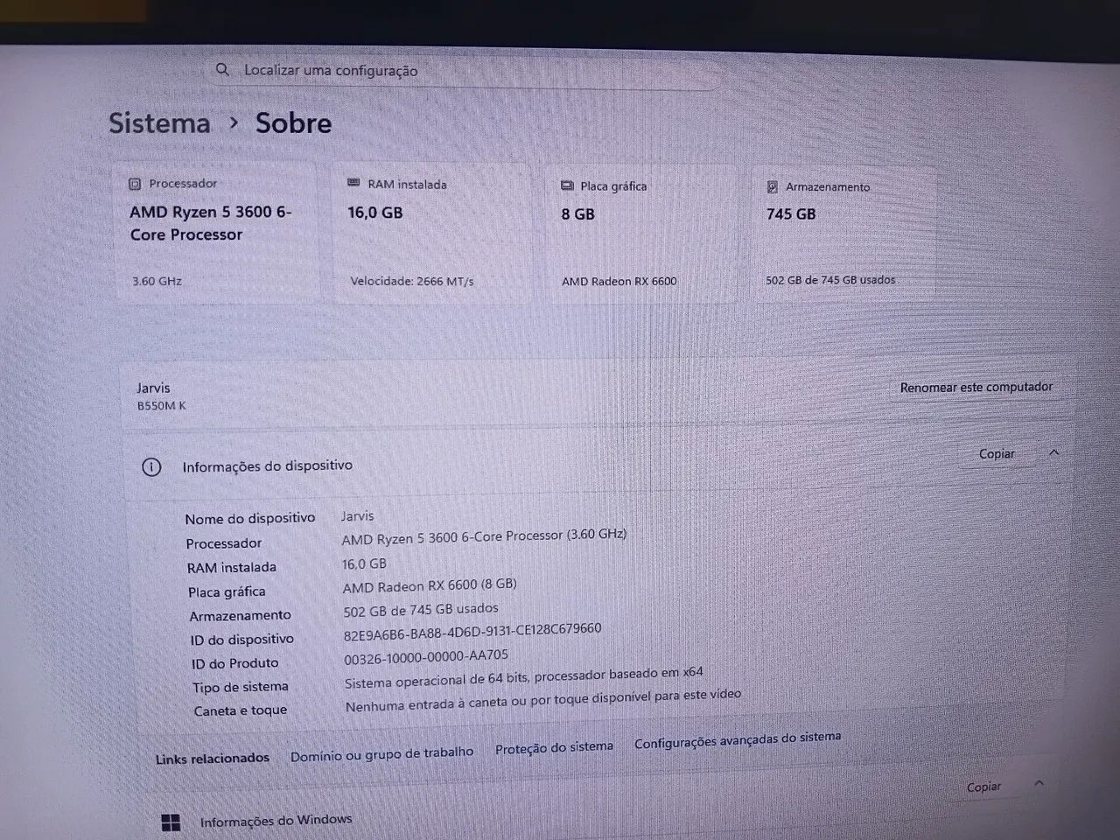Click 'B550M K' model text
The width and height of the screenshot is (1120, 840).
coord(162,406)
